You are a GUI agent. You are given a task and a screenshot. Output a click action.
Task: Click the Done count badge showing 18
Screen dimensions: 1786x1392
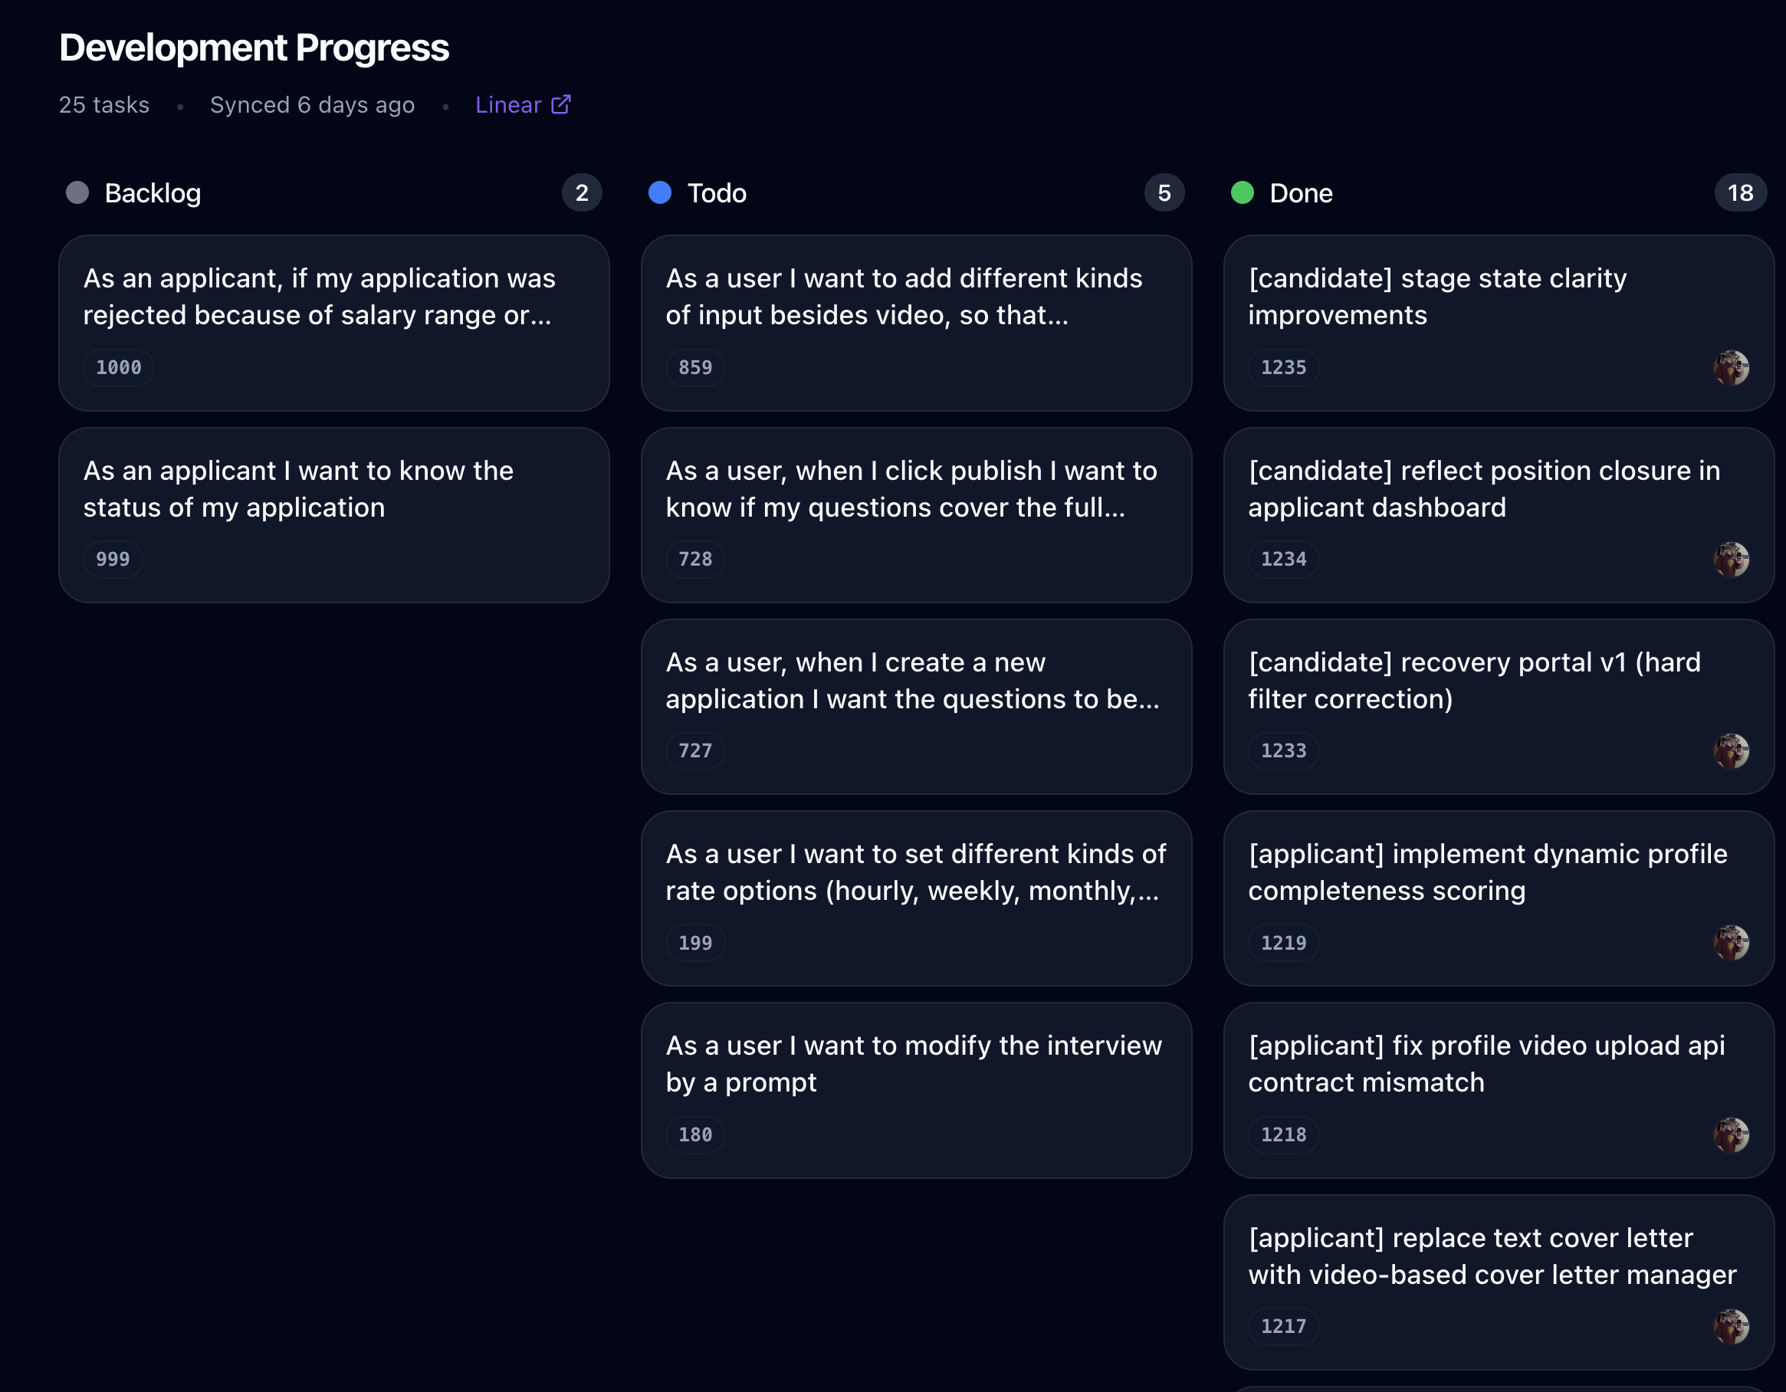[1740, 193]
